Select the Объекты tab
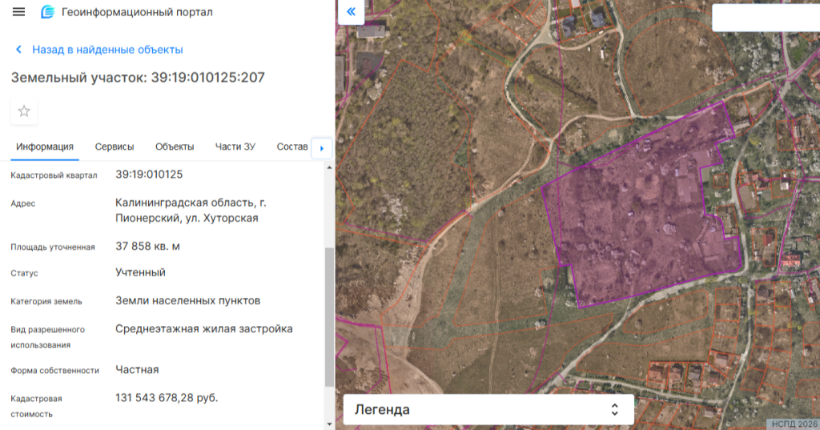Image resolution: width=820 pixels, height=430 pixels. 175,147
